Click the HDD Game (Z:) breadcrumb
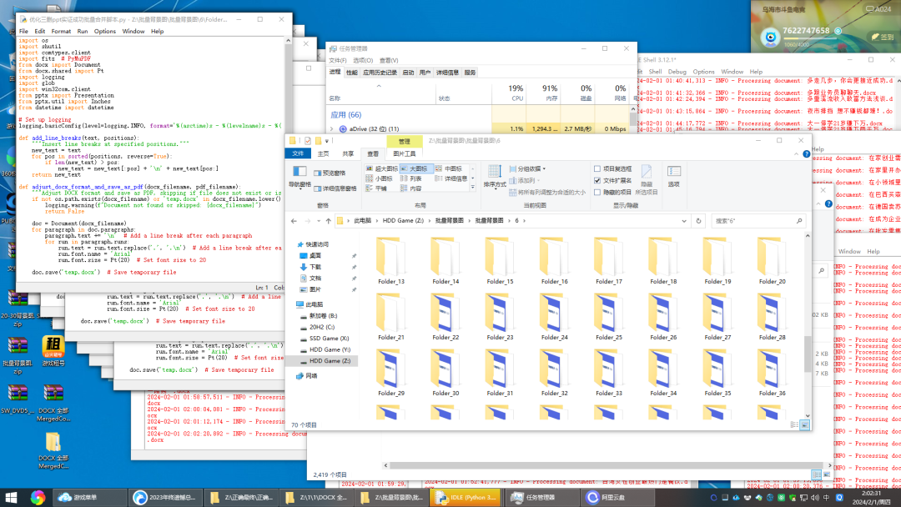Screen dimensions: 901x507 (403, 221)
